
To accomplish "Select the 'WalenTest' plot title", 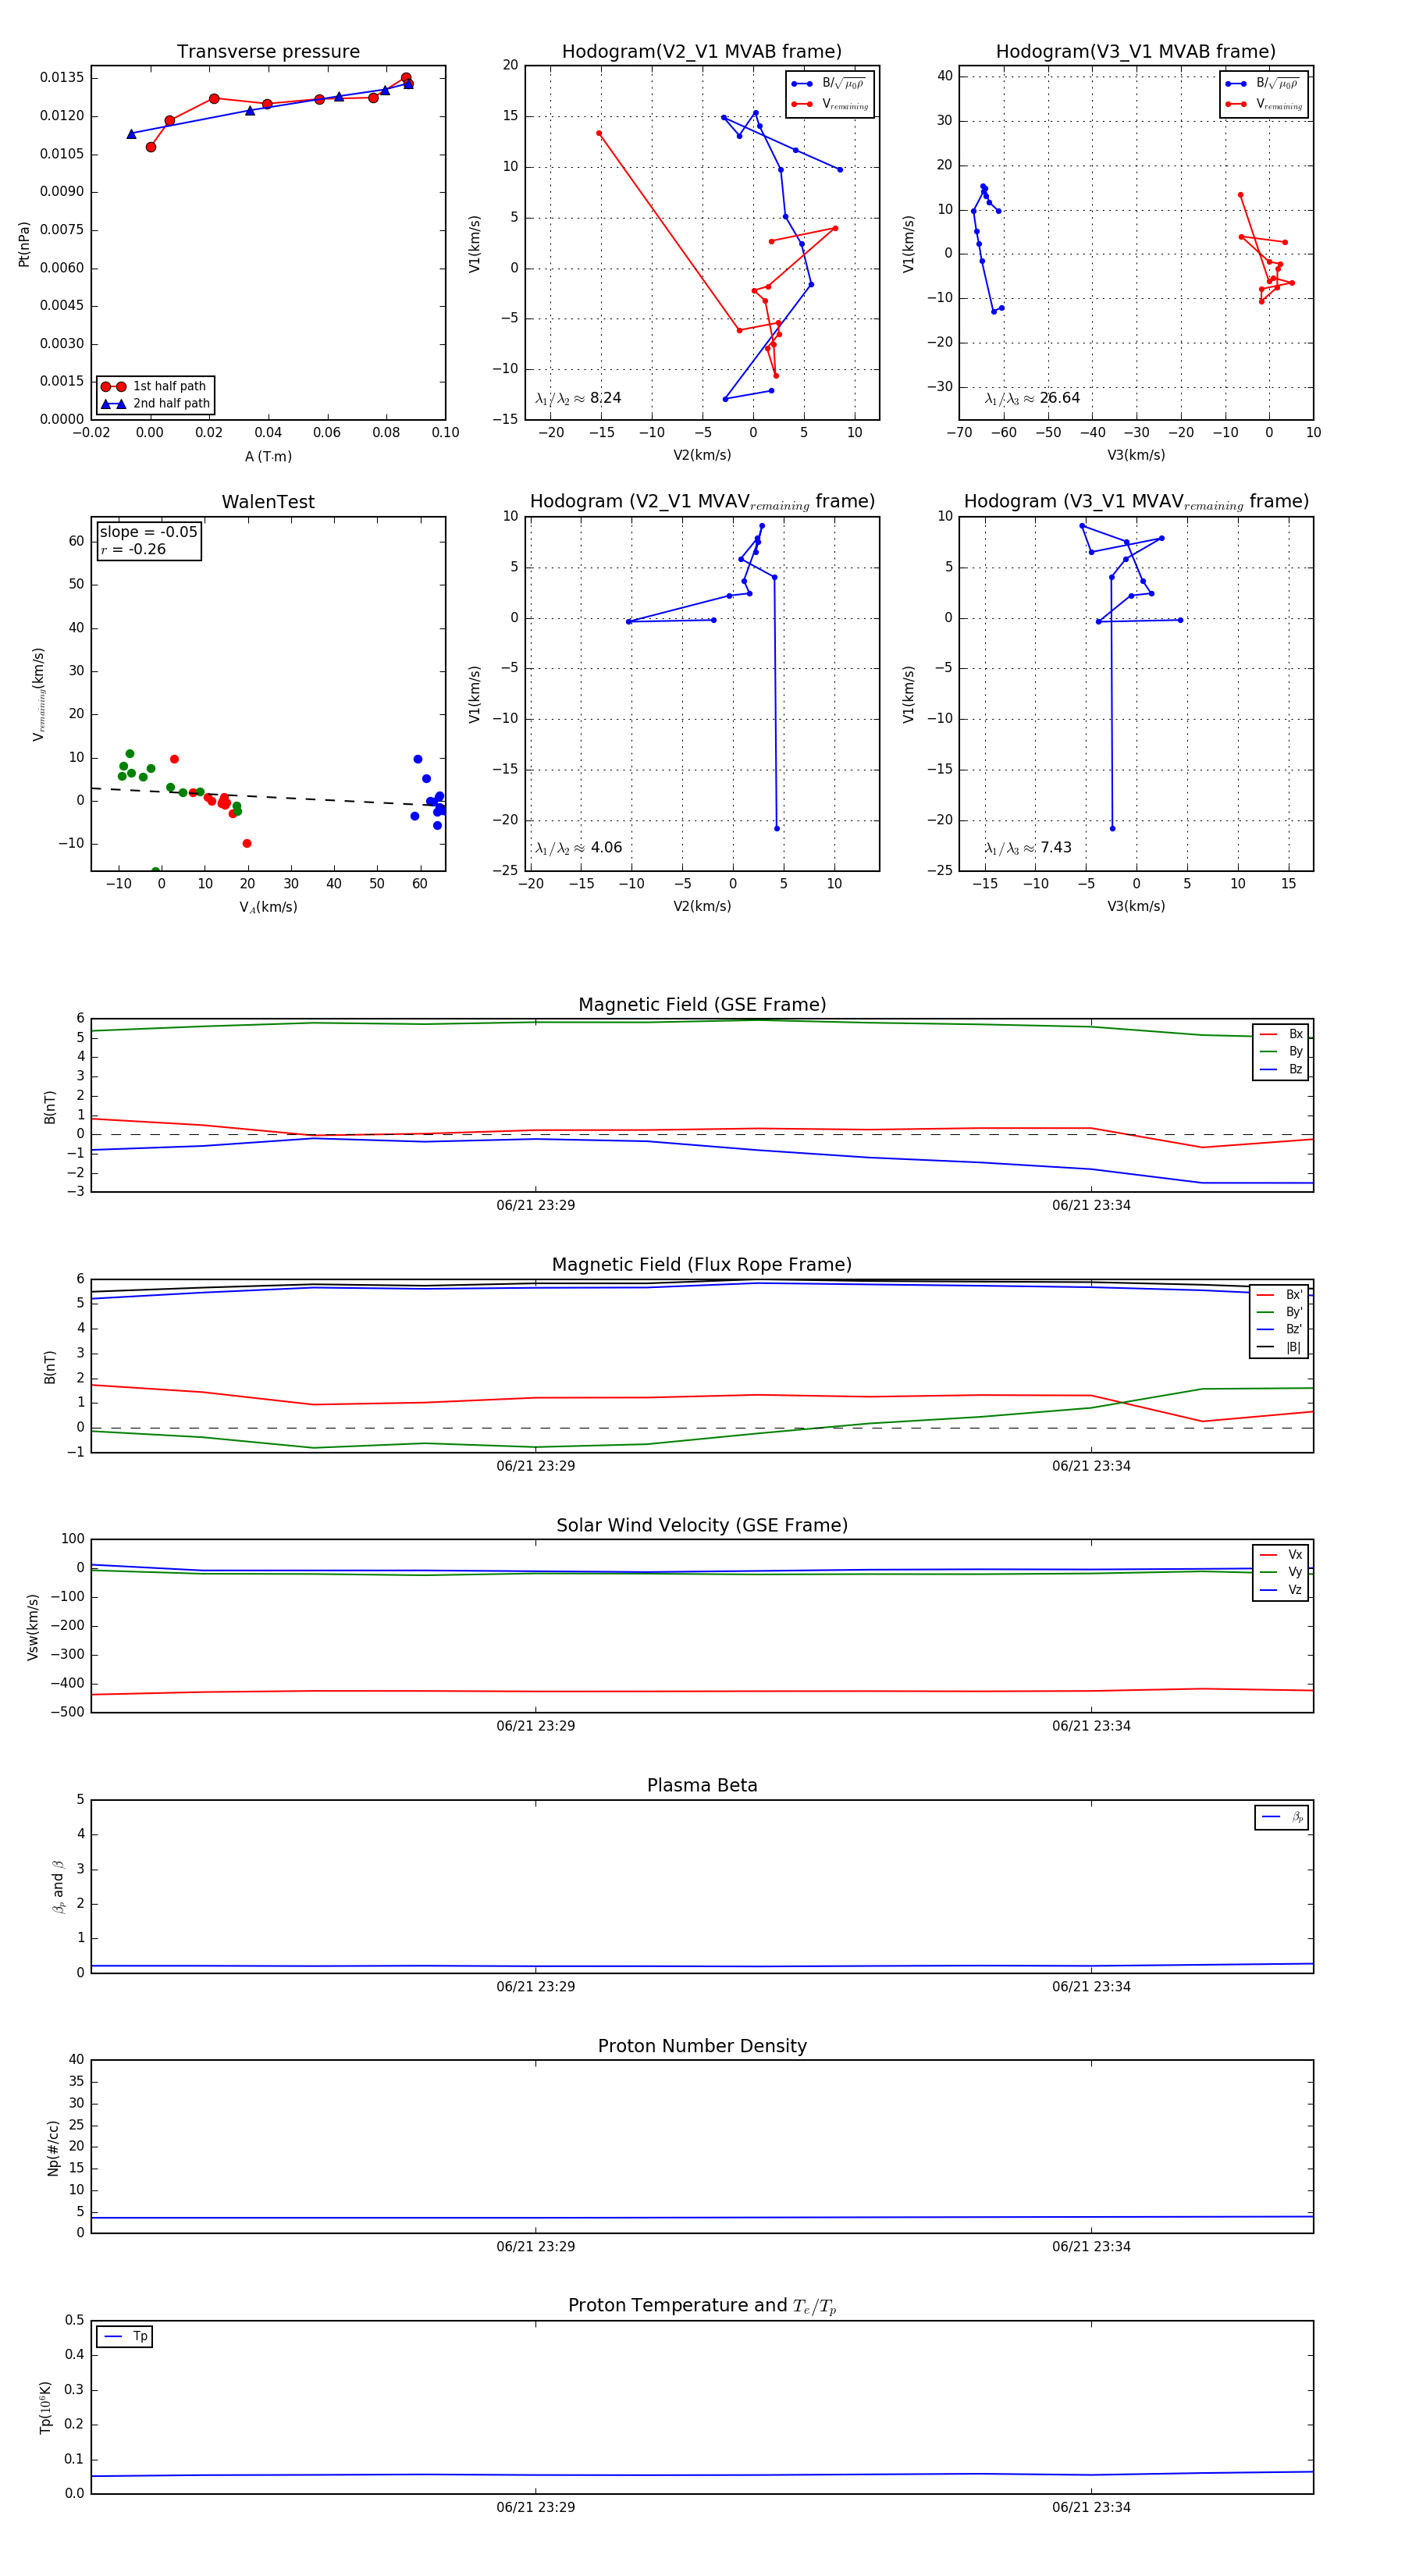I will tap(268, 502).
